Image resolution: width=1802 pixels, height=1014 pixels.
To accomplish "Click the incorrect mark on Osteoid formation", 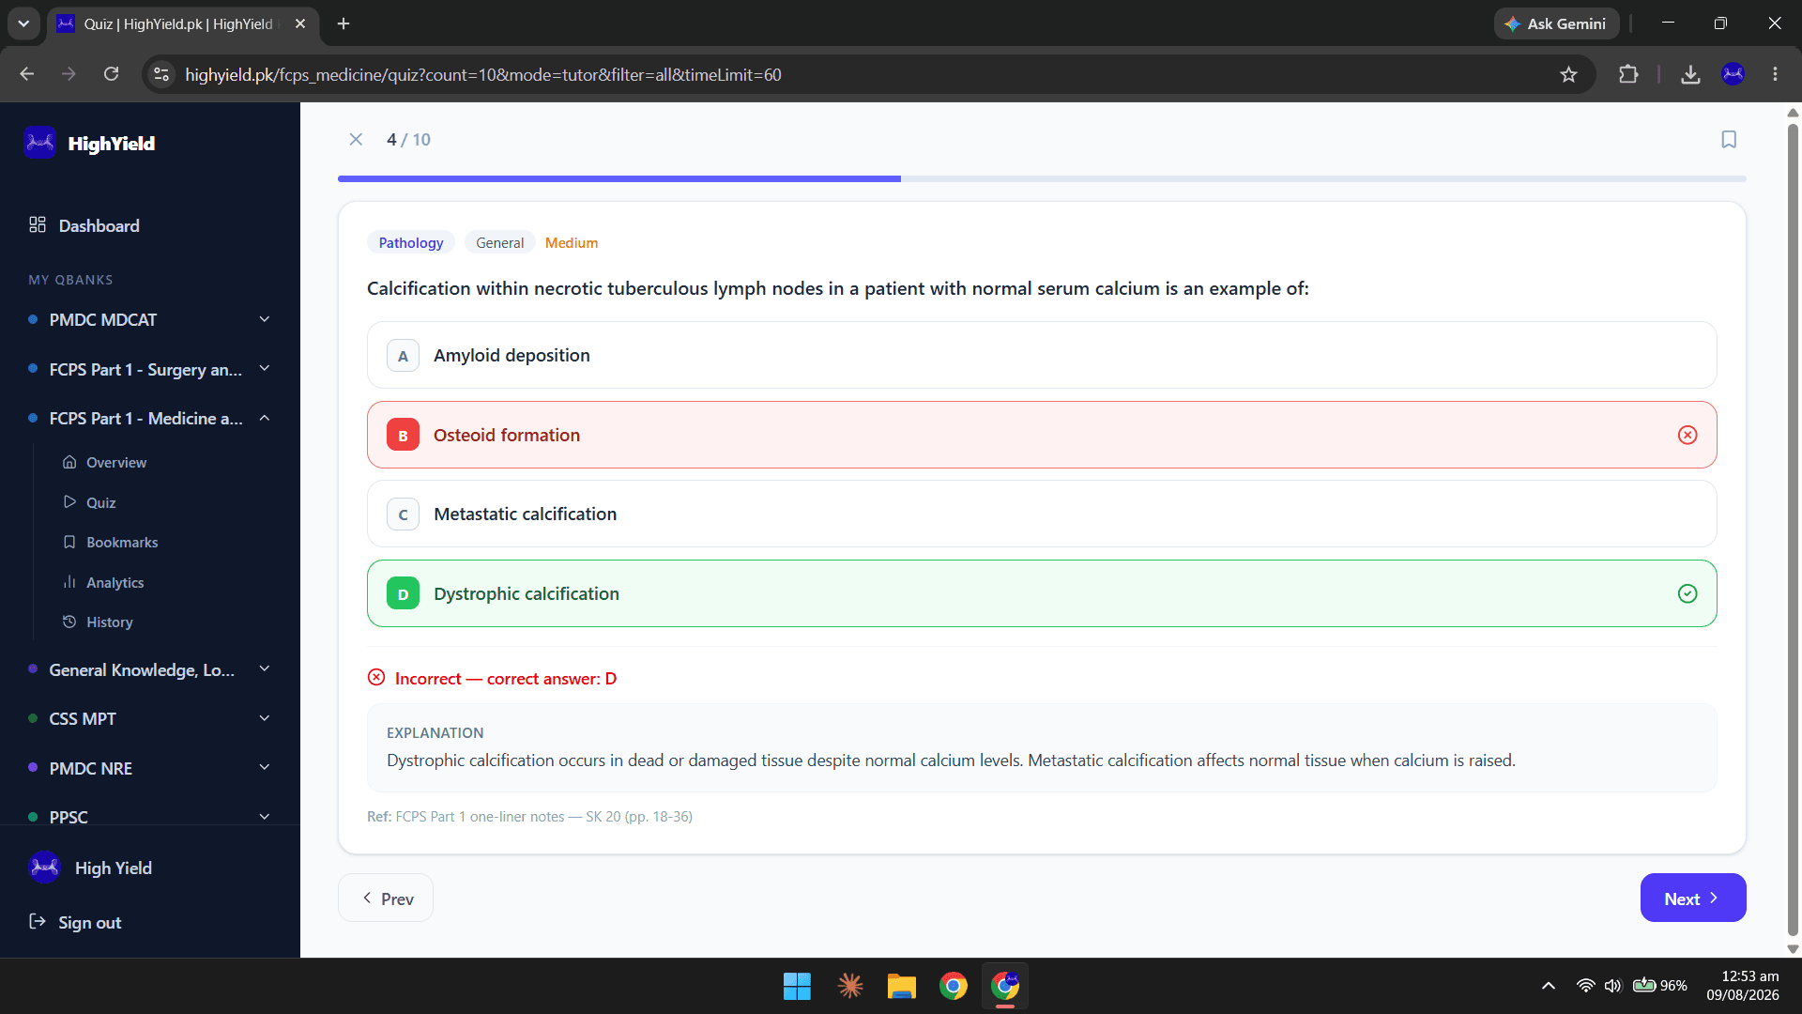I will point(1687,435).
